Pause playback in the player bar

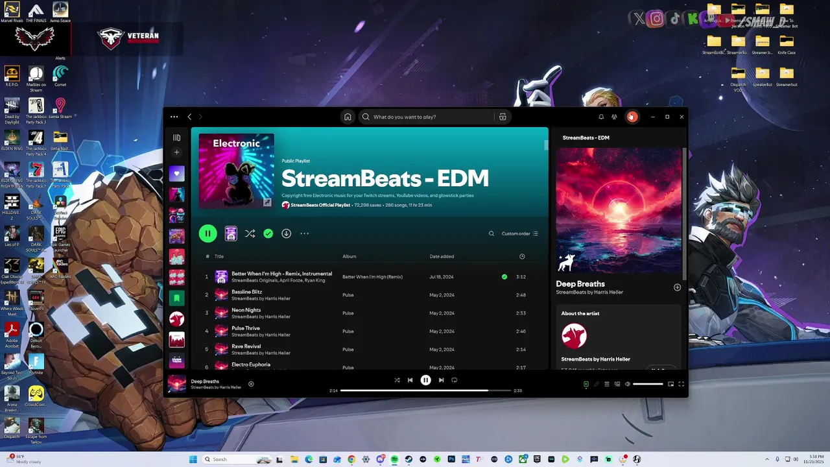tap(425, 380)
